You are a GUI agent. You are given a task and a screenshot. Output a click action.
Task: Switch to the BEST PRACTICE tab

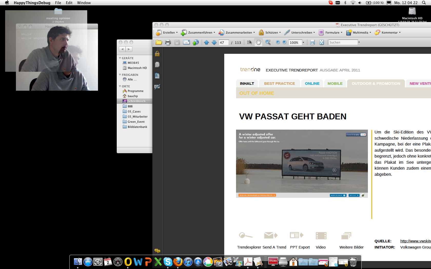pos(279,84)
